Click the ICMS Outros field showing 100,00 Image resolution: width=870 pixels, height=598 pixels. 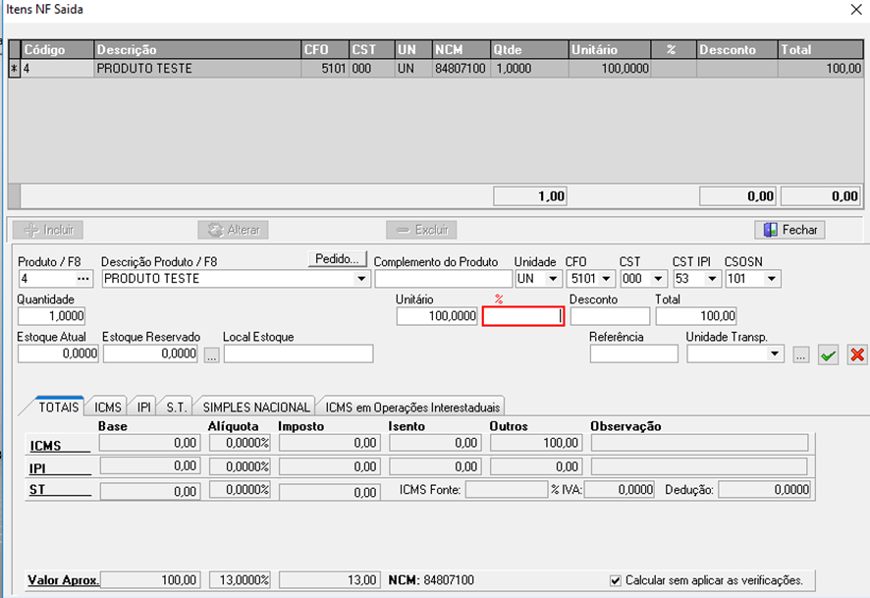pyautogui.click(x=536, y=443)
